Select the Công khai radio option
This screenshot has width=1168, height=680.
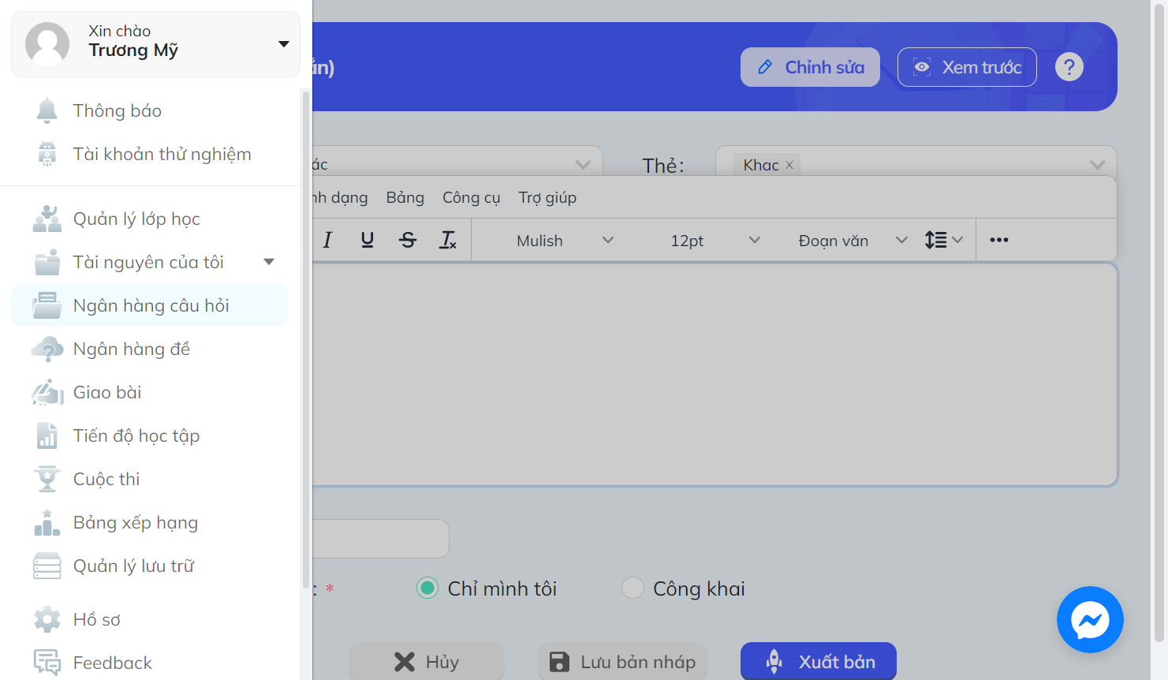[633, 588]
